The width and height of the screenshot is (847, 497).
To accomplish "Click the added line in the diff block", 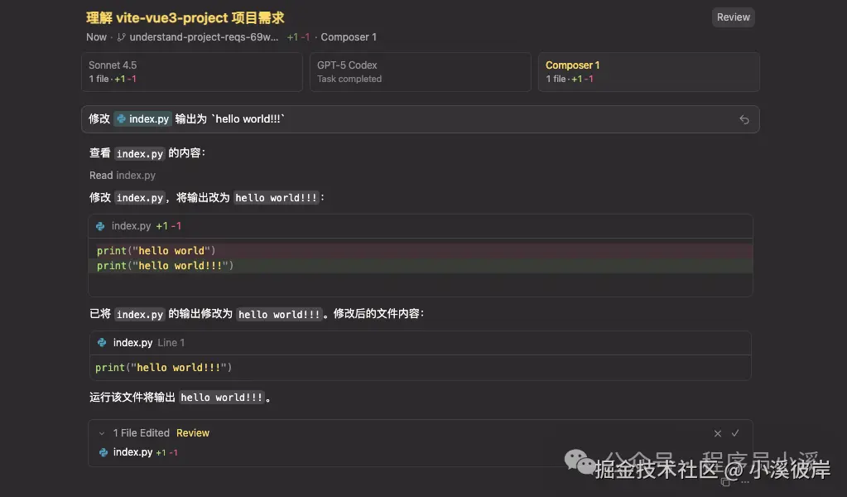I will (x=421, y=266).
